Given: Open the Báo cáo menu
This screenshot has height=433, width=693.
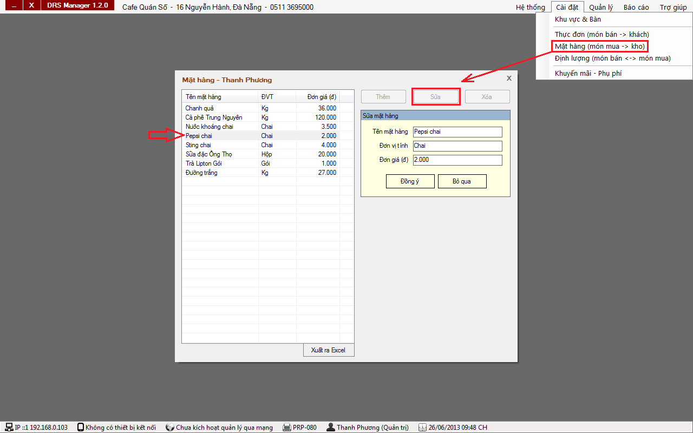Looking at the screenshot, I should pyautogui.click(x=636, y=7).
